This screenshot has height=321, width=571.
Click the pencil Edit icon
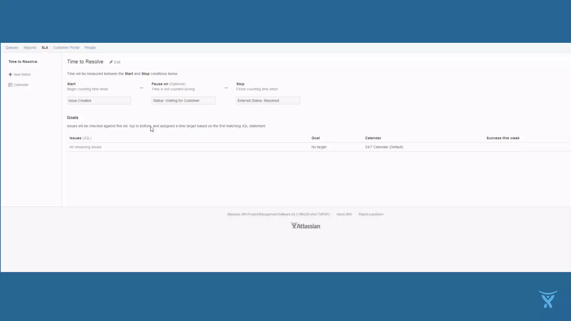pyautogui.click(x=111, y=62)
